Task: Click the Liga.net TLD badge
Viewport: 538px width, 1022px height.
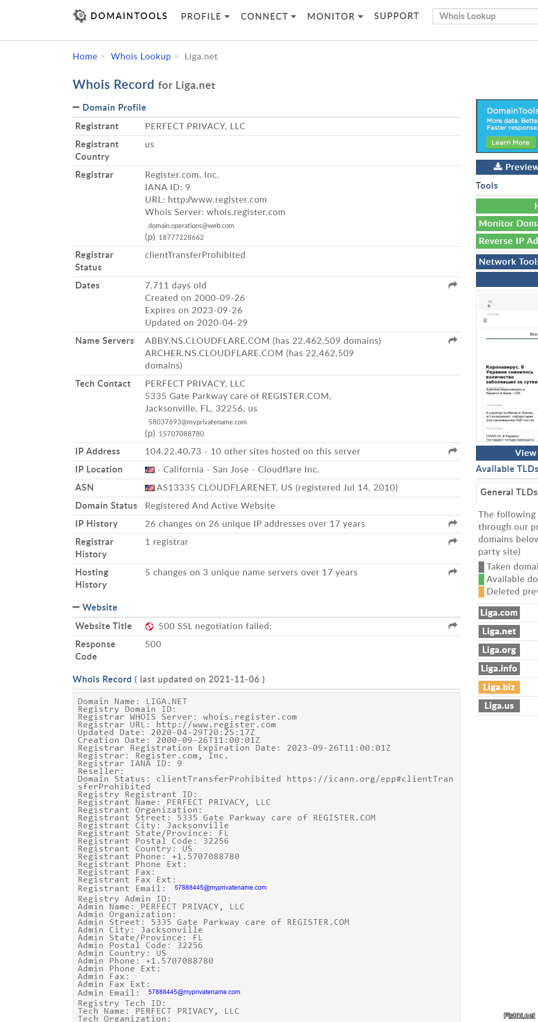Action: (499, 631)
